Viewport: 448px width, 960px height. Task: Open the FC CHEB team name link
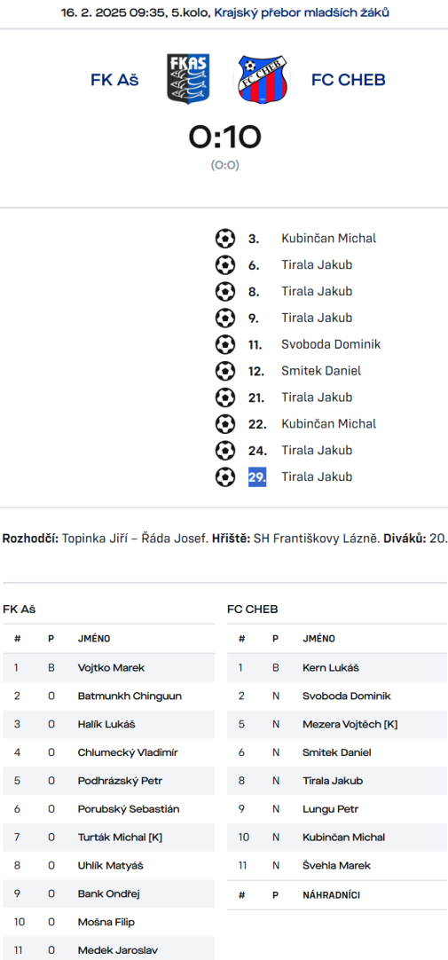pyautogui.click(x=349, y=80)
